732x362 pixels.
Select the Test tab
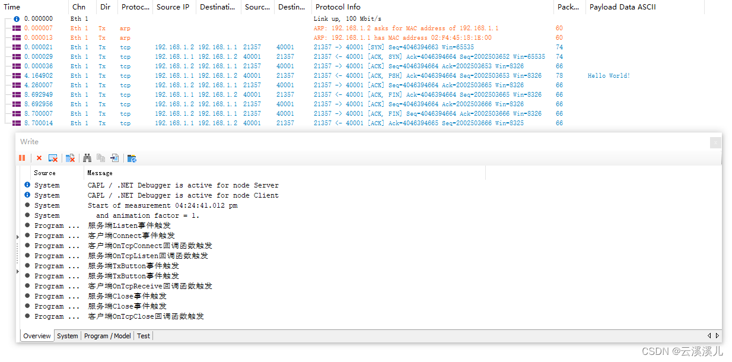(143, 335)
